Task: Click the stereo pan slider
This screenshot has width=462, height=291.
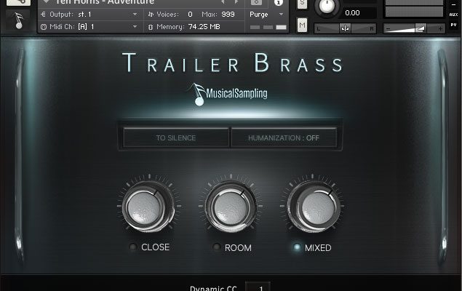Action: coord(345,28)
